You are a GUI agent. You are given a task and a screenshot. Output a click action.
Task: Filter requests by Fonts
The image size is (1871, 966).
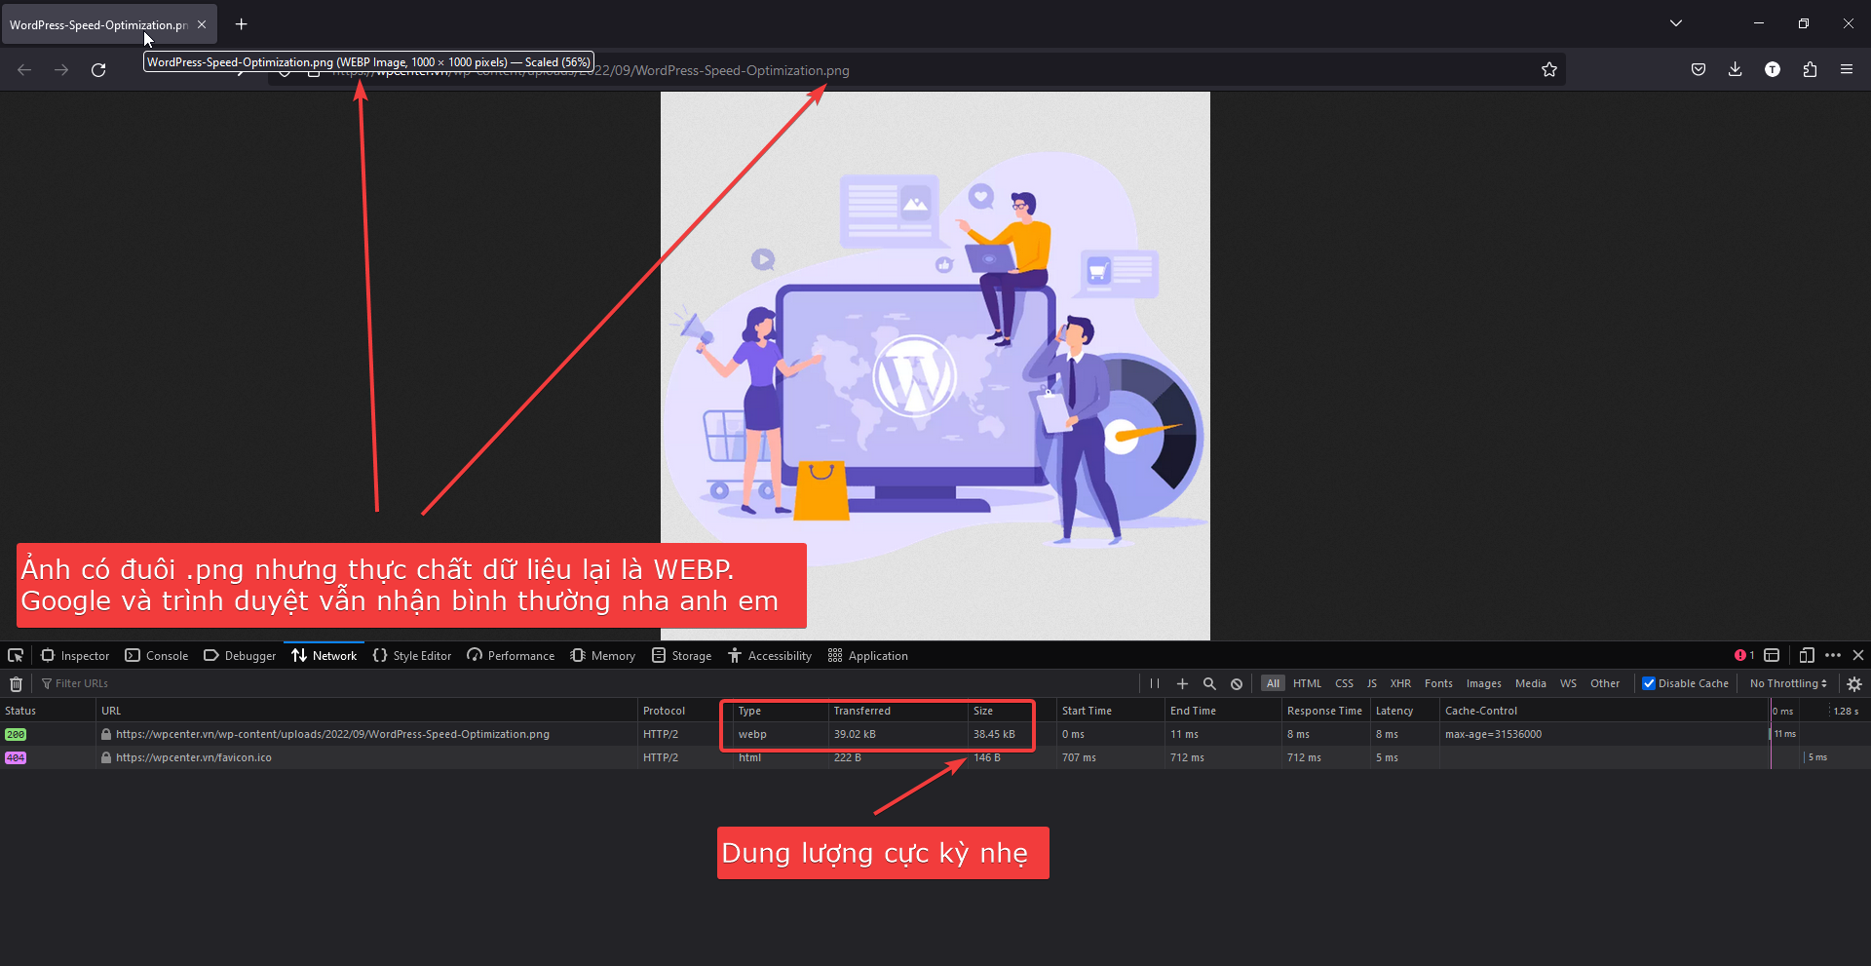click(x=1438, y=684)
